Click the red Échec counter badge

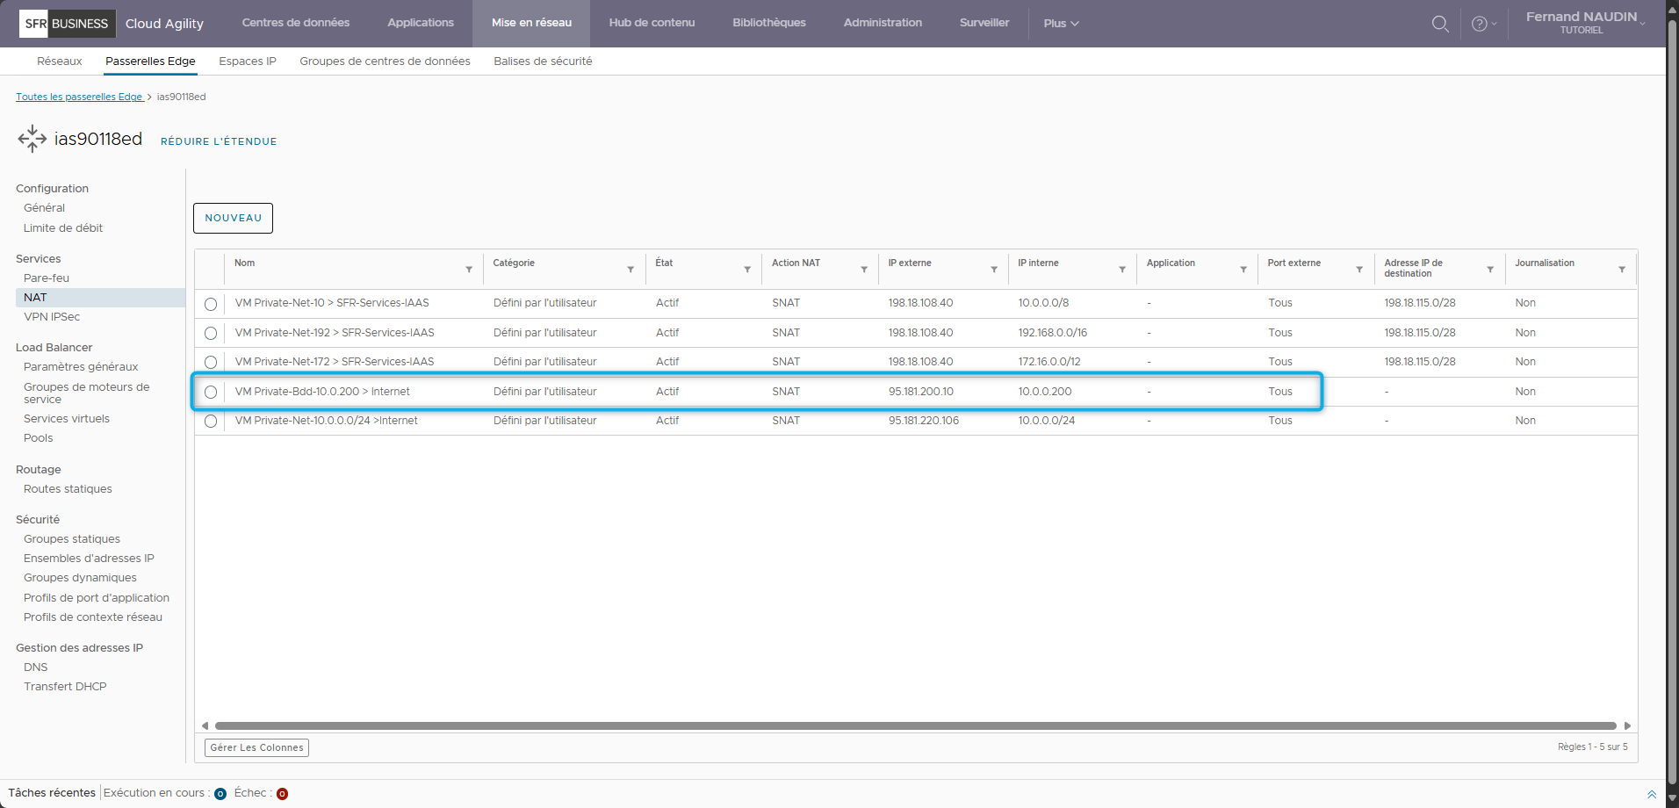point(282,794)
